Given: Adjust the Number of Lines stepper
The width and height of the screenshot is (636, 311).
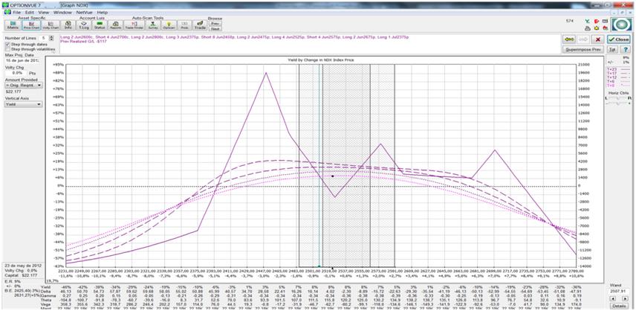Looking at the screenshot, I should 52,37.
